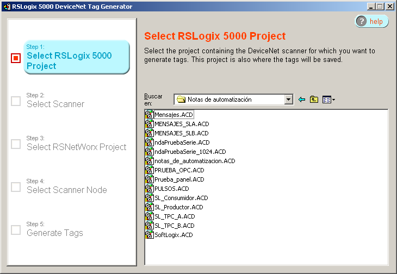Open the help button
Screen dimensions: 397x274
coord(371,21)
